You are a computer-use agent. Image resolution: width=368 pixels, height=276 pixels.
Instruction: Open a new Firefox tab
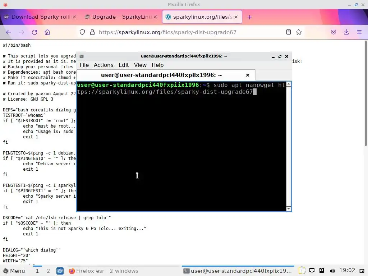249,17
